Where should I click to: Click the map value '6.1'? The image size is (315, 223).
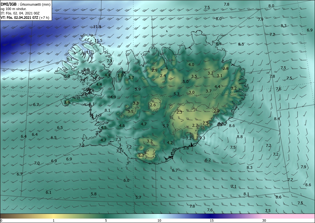click(x=49, y=192)
